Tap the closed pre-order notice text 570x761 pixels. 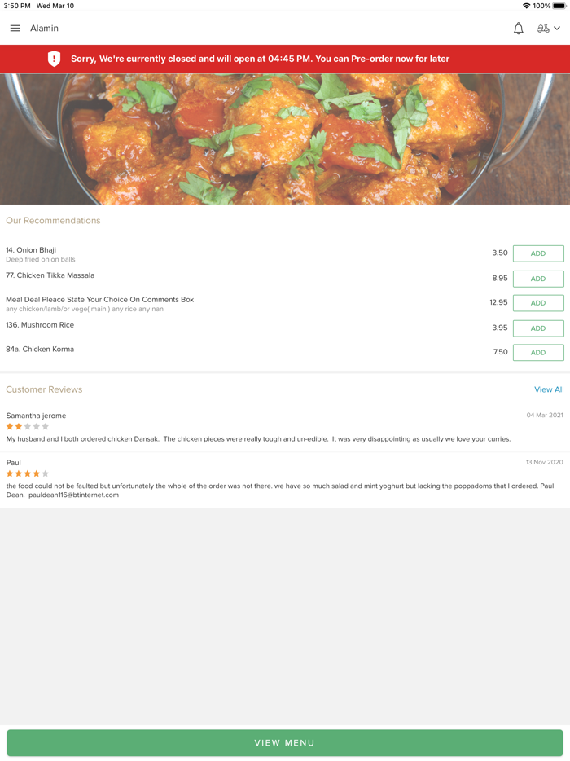coord(260,59)
